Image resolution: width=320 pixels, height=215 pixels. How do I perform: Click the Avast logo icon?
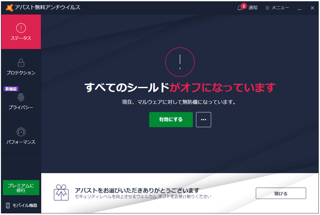pyautogui.click(x=9, y=8)
